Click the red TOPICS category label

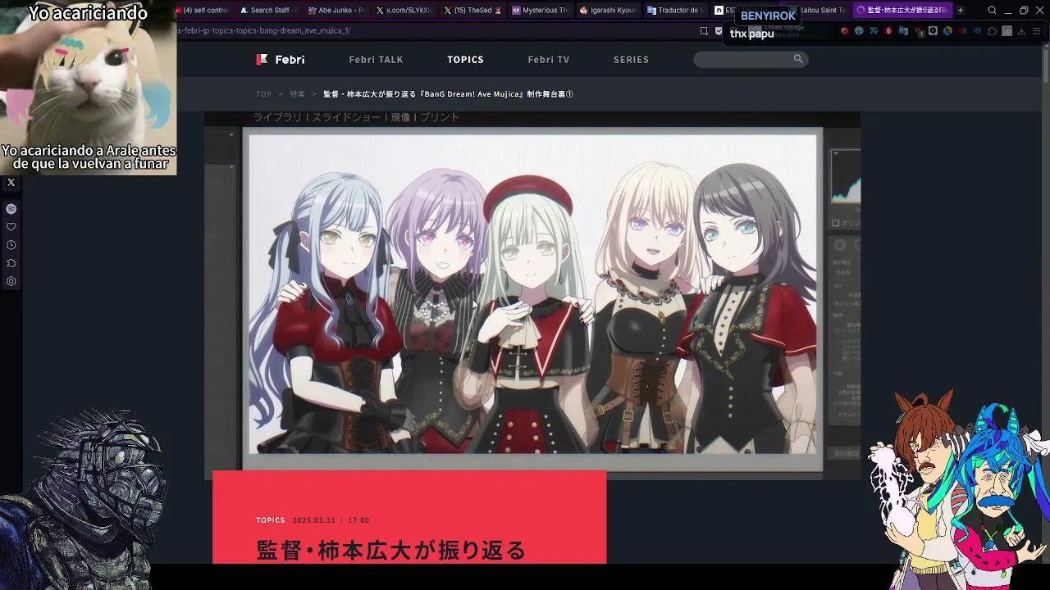coord(270,520)
